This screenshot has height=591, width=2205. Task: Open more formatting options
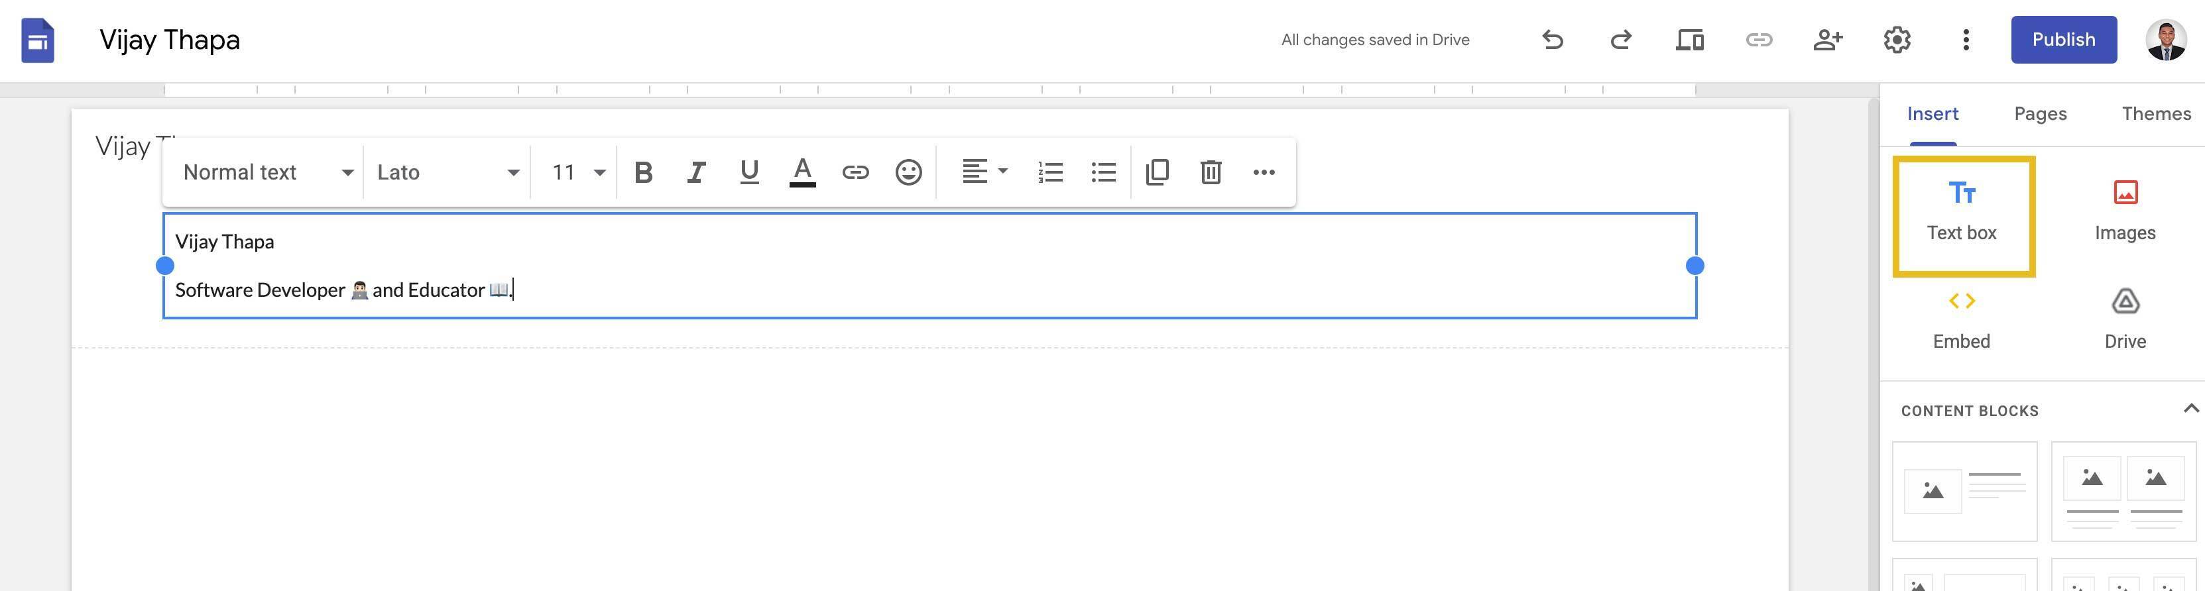[1264, 173]
